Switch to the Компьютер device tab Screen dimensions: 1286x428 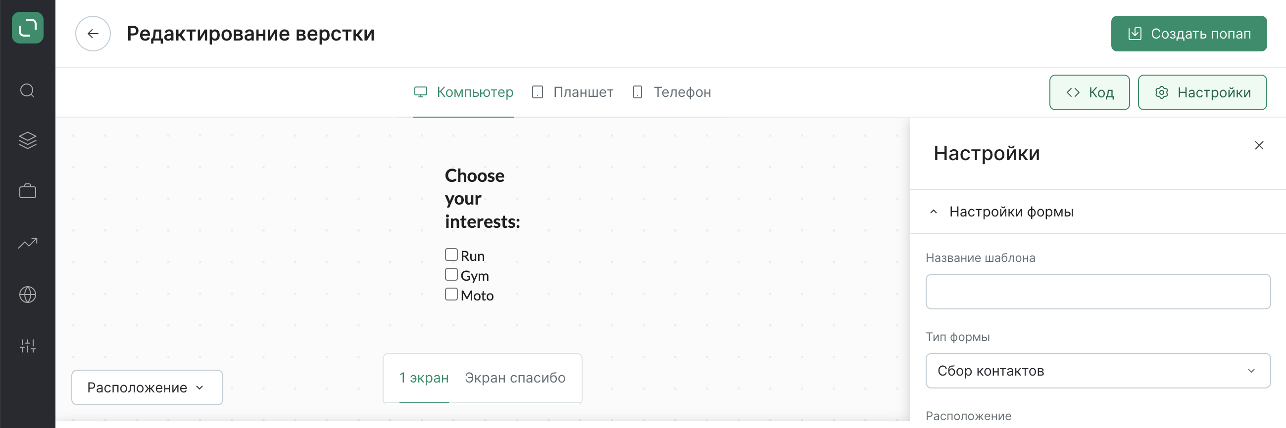(x=463, y=92)
